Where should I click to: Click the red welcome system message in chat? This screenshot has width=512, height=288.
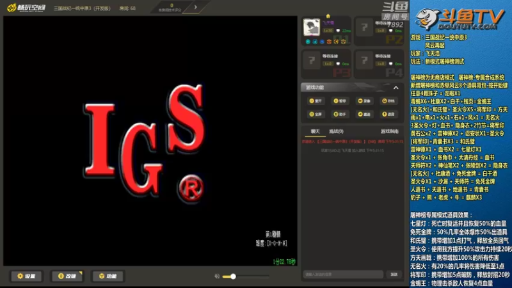(x=353, y=141)
